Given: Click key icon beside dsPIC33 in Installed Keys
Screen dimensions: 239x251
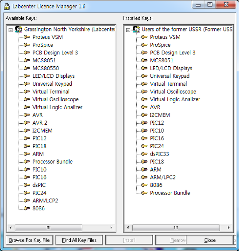Looking at the screenshot, I should pyautogui.click(x=144, y=154).
